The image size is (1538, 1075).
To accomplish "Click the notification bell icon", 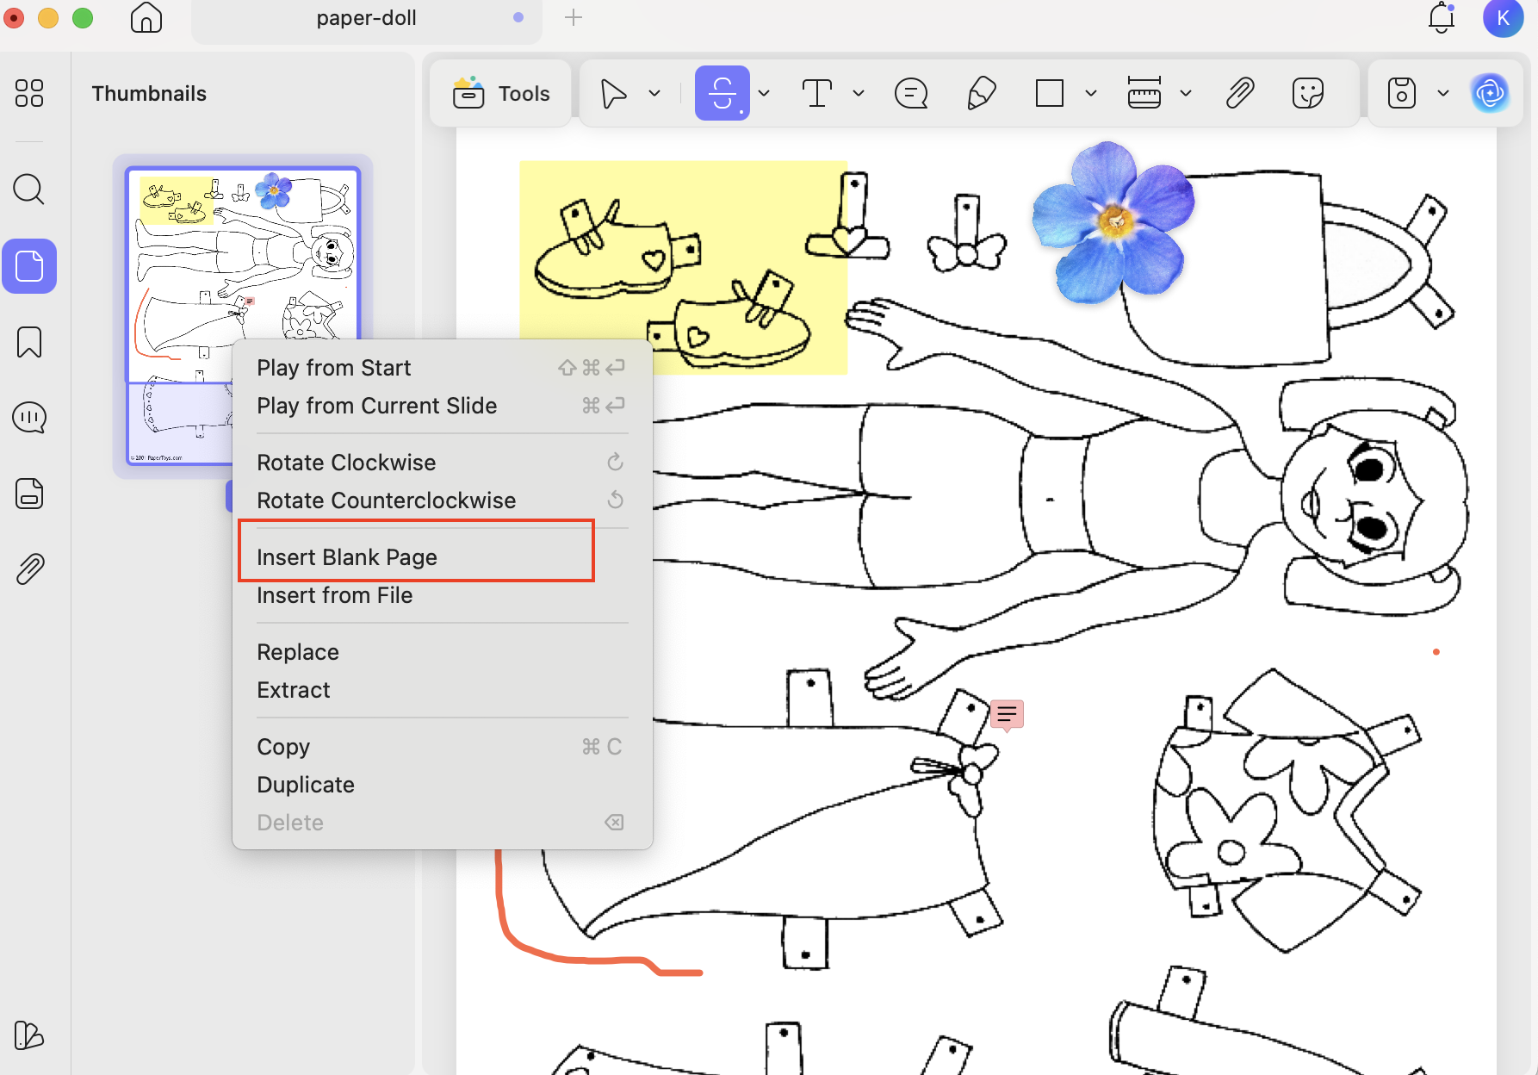I will [1441, 18].
